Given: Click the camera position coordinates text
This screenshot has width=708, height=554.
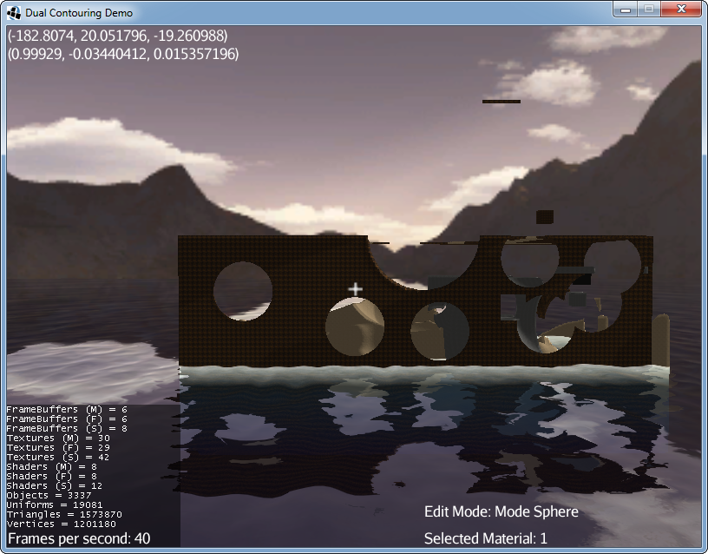Looking at the screenshot, I should 118,36.
